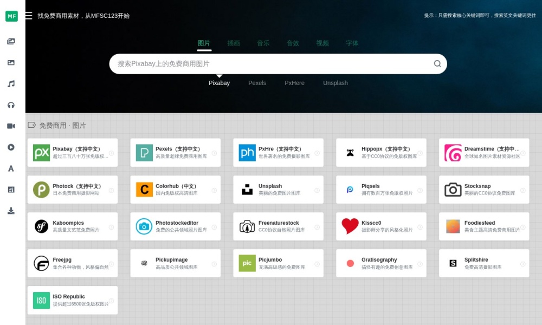Click the circular play button sidebar icon
Viewport: 542px width, 325px height.
click(11, 147)
